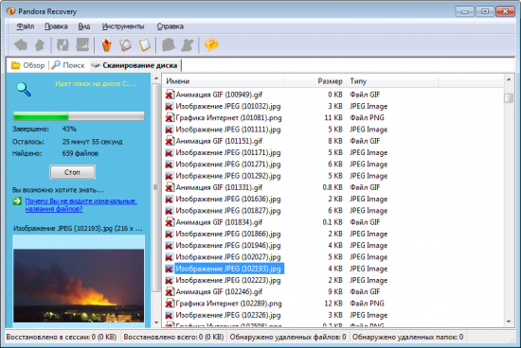Open the Инструменты menu

pos(123,26)
